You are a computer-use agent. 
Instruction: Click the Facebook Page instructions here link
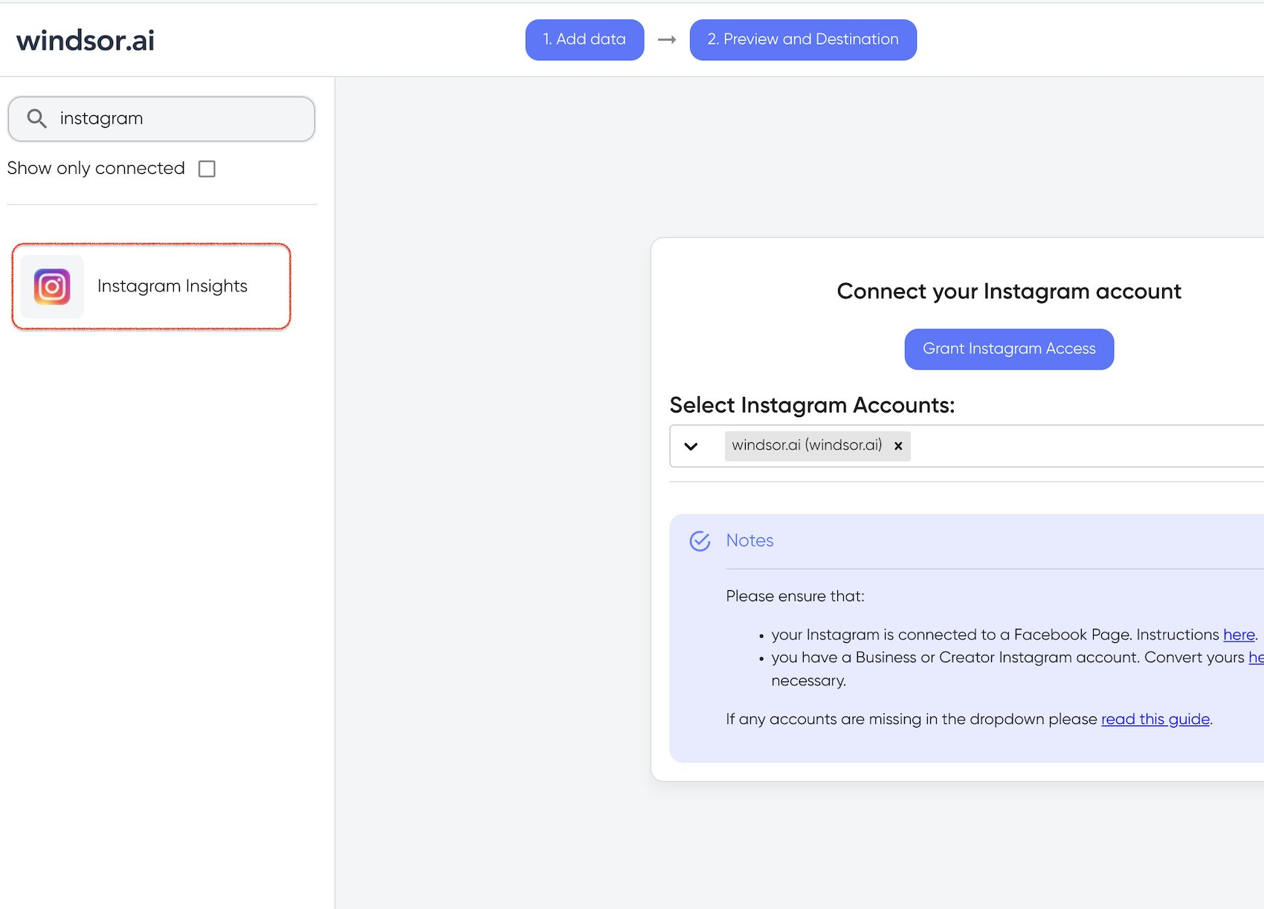[x=1238, y=634]
